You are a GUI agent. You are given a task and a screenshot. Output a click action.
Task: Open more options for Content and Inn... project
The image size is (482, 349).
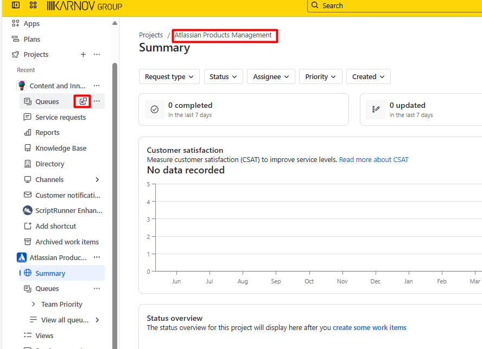tap(97, 86)
